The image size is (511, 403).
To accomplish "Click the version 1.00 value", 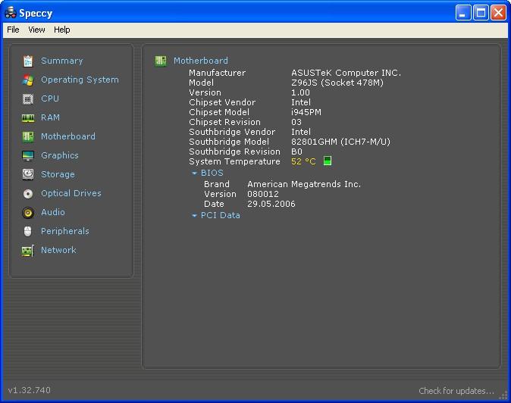I will pyautogui.click(x=300, y=92).
